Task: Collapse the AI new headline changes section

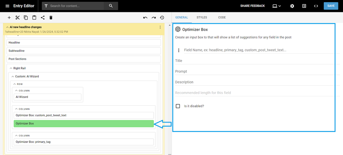Action: (x=7, y=27)
